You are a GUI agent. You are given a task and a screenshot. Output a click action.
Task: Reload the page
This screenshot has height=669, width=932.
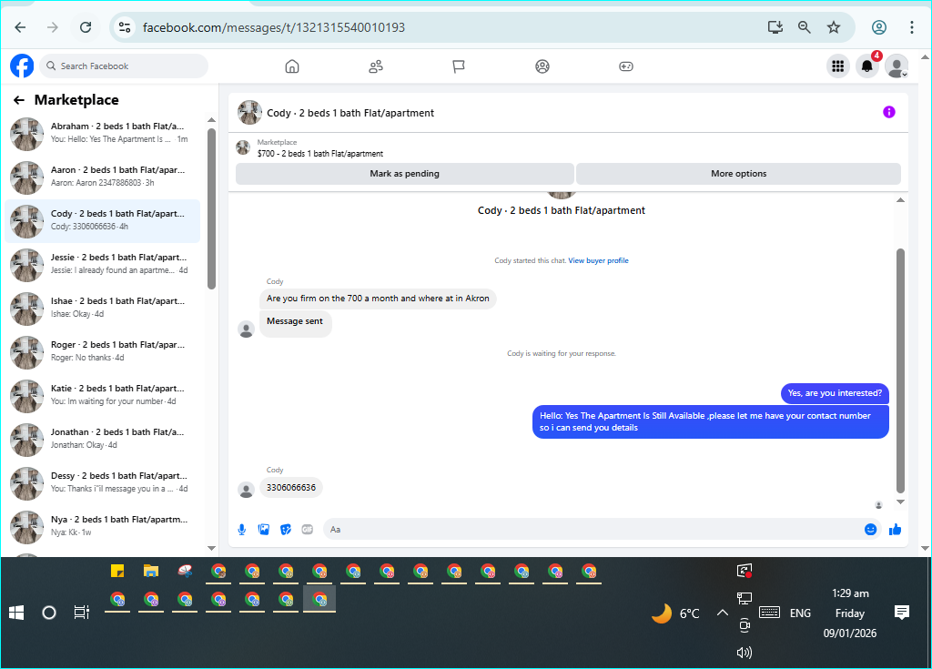pyautogui.click(x=86, y=27)
